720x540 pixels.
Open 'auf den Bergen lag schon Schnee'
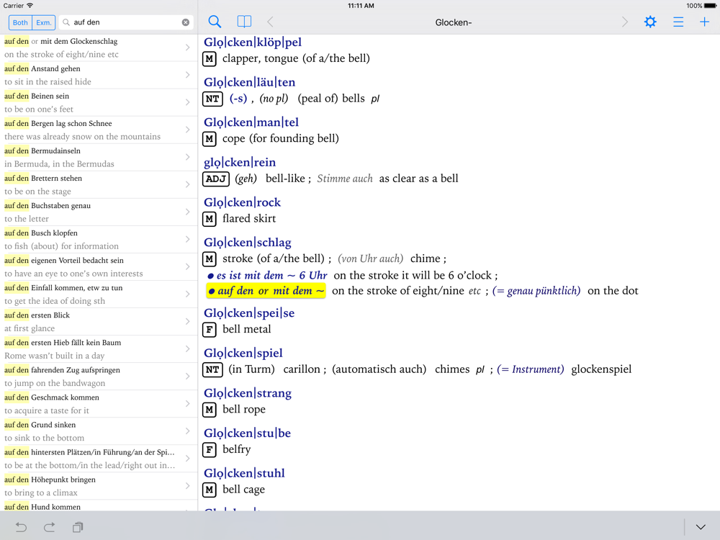click(x=99, y=130)
